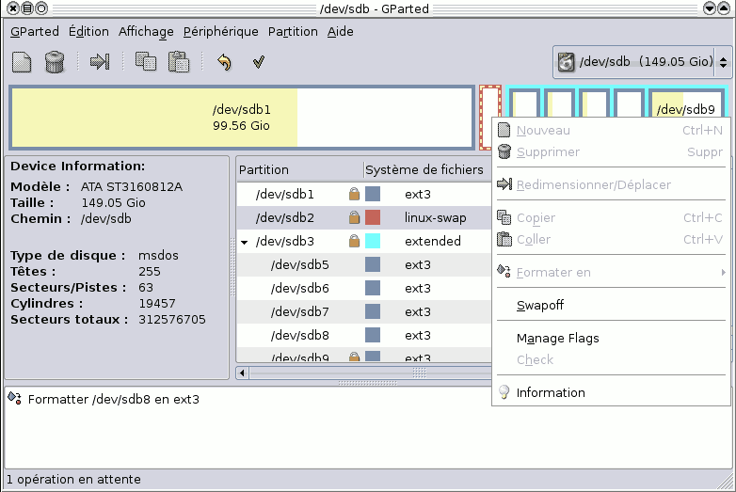Expand the 'Formater en' submenu arrow

point(722,273)
